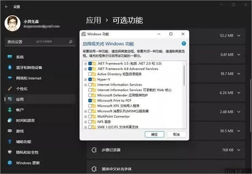
Task: Enable Internet Information Services checkbox
Action: click(x=90, y=85)
